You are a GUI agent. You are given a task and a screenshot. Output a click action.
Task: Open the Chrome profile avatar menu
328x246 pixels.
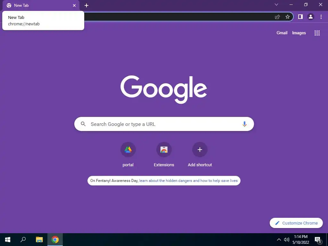(x=311, y=17)
